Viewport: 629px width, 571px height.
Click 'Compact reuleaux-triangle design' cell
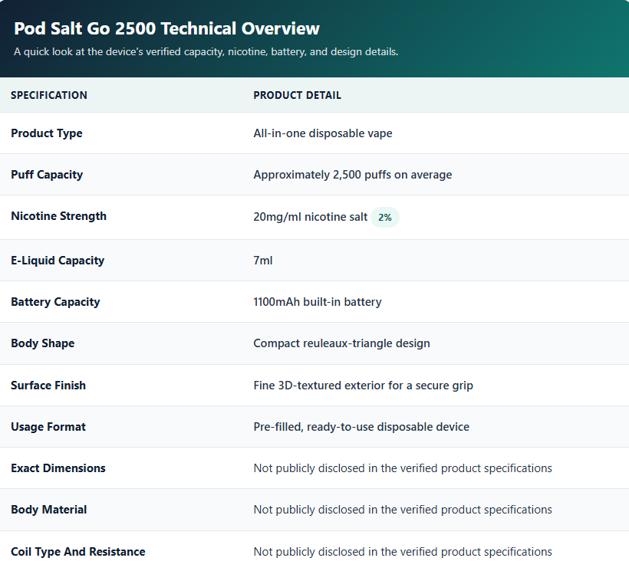click(342, 343)
